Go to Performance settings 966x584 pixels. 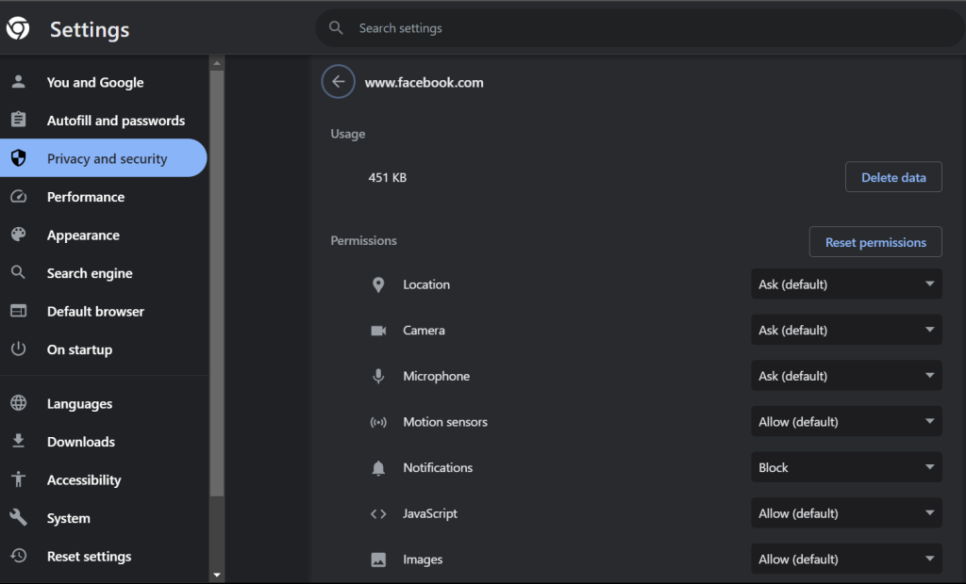pyautogui.click(x=104, y=196)
